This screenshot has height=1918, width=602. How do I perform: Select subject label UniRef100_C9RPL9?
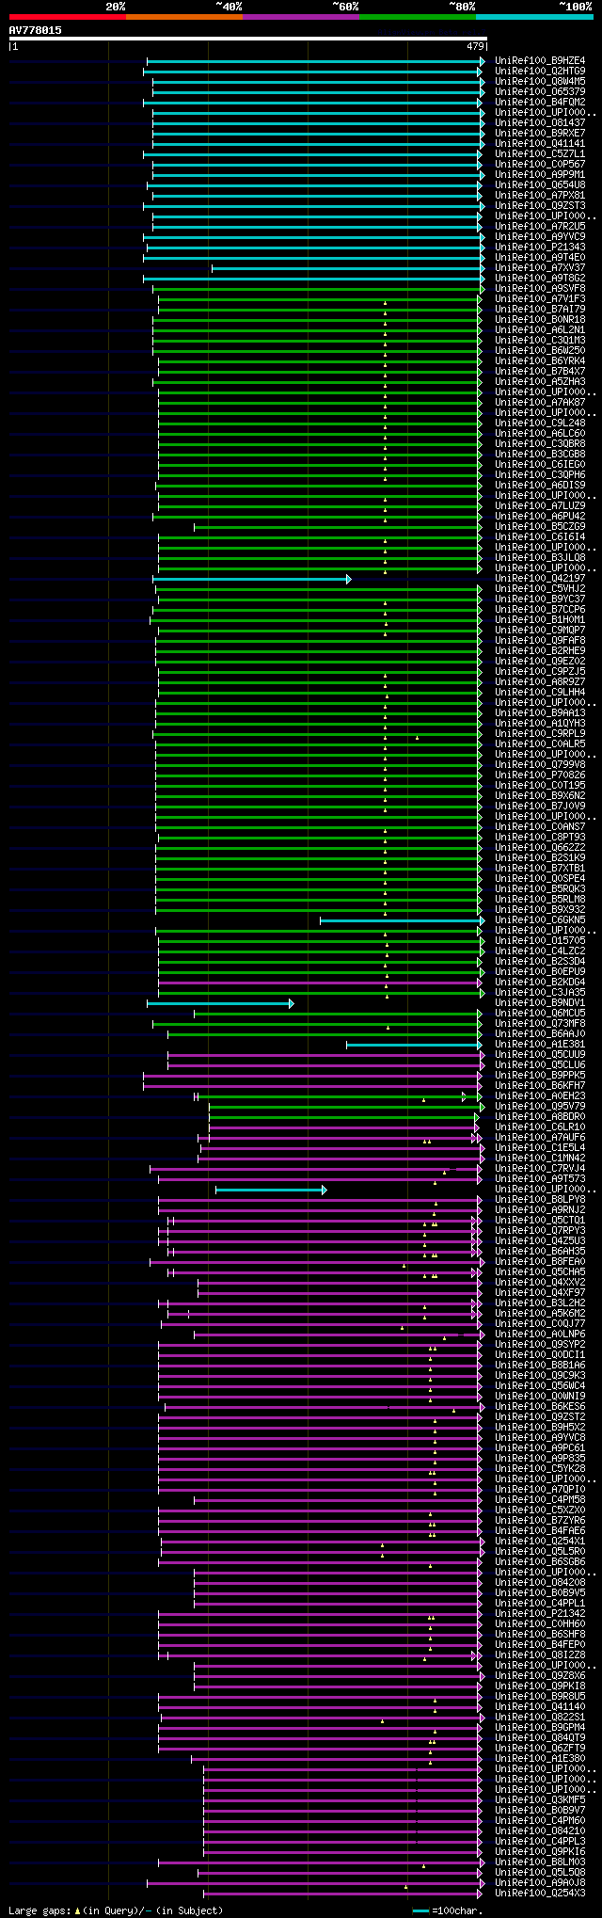pyautogui.click(x=540, y=734)
